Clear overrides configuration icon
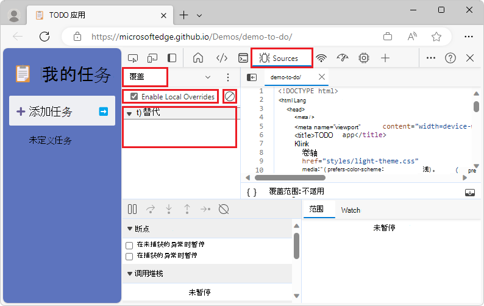Viewport: 484px width, 306px height. [230, 97]
